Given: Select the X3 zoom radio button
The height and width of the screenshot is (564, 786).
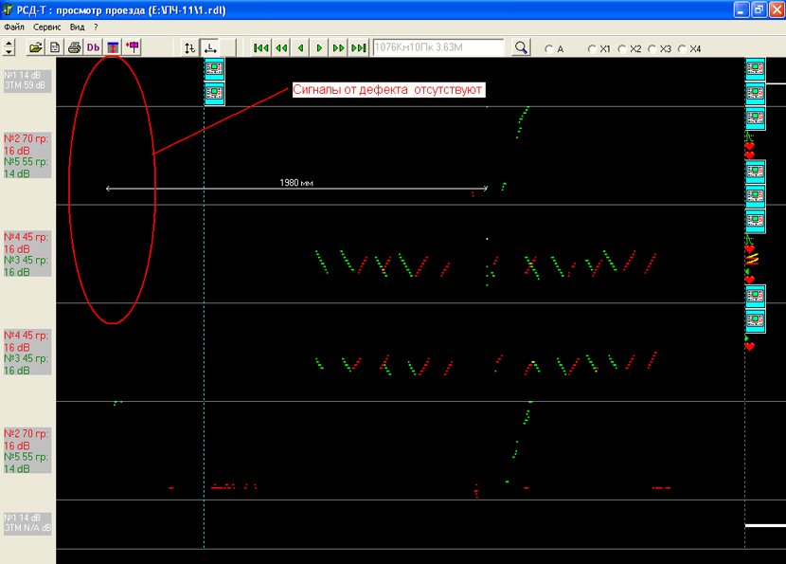Looking at the screenshot, I should [660, 49].
